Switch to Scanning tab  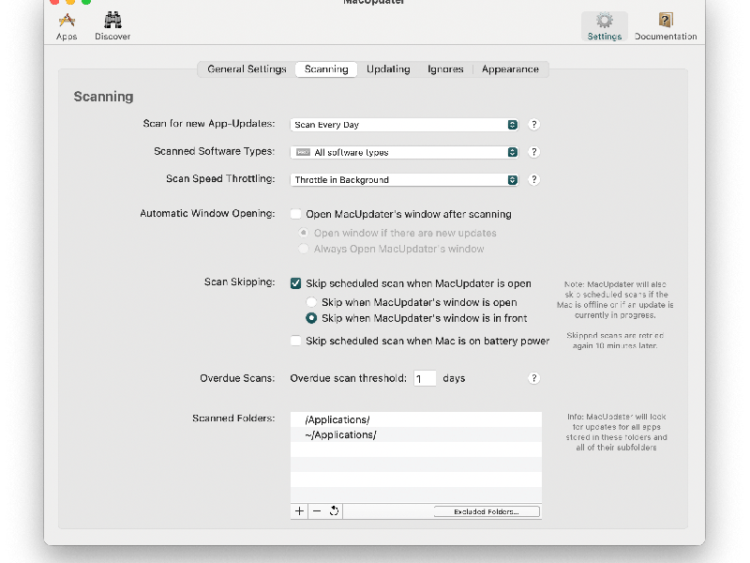[x=326, y=69]
